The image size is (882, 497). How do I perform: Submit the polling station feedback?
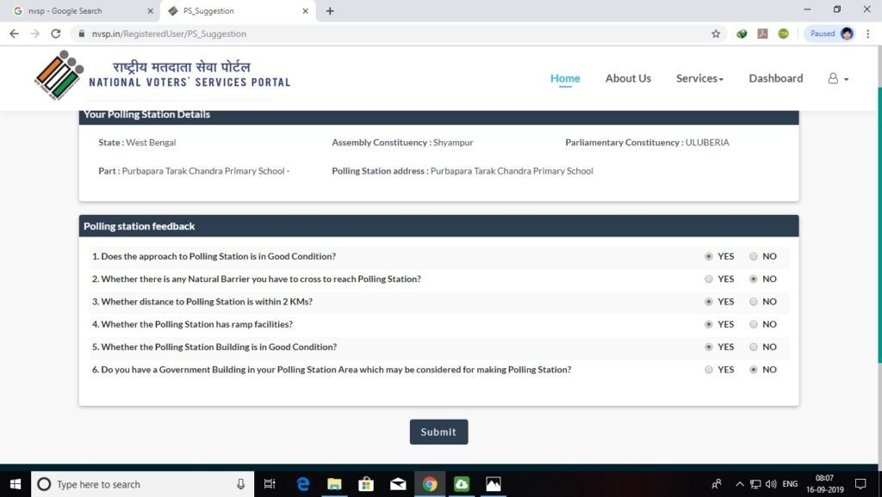coord(438,432)
